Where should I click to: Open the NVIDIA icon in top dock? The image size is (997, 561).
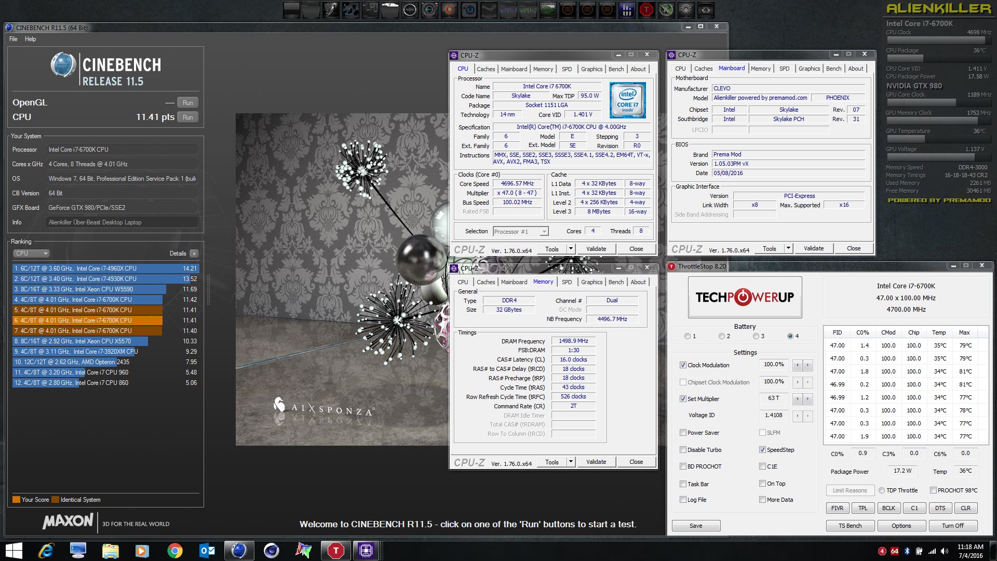(x=548, y=9)
